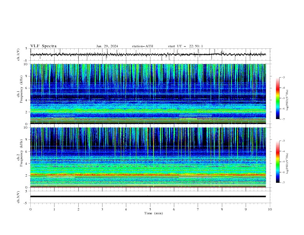The width and height of the screenshot is (304, 235).
Task: Click time axis tick label "2"
Action: point(78,209)
